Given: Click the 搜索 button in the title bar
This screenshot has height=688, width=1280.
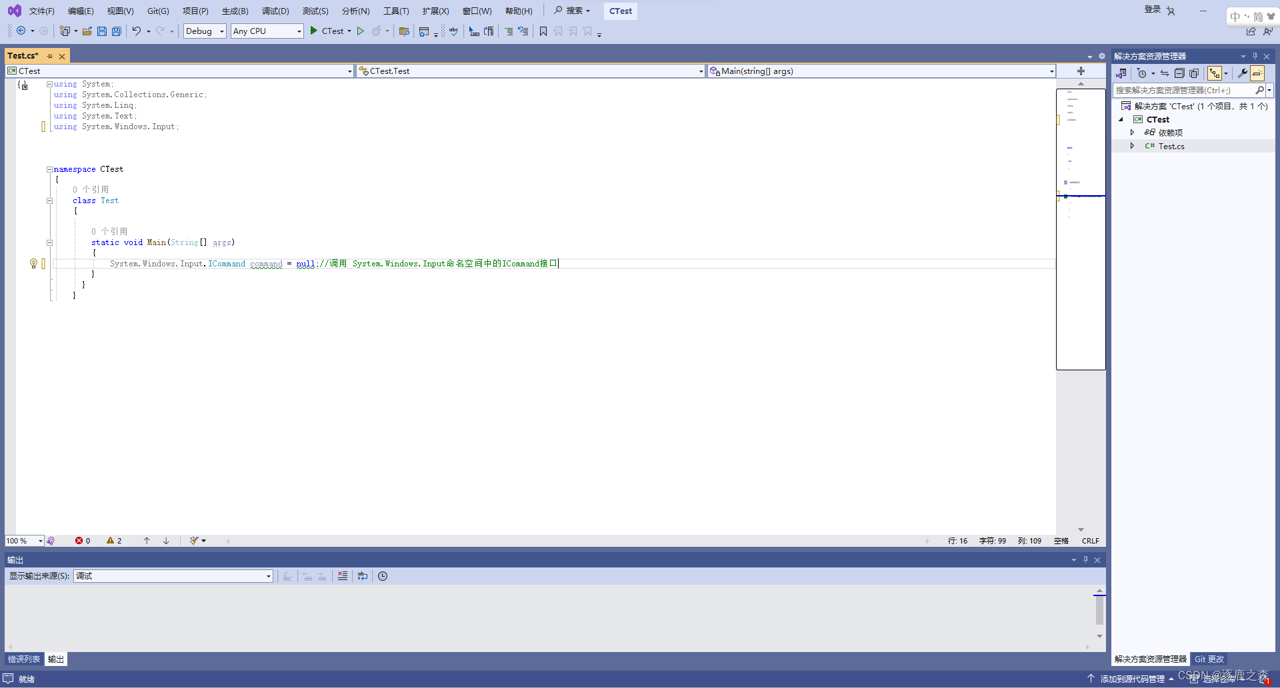Looking at the screenshot, I should 573,11.
